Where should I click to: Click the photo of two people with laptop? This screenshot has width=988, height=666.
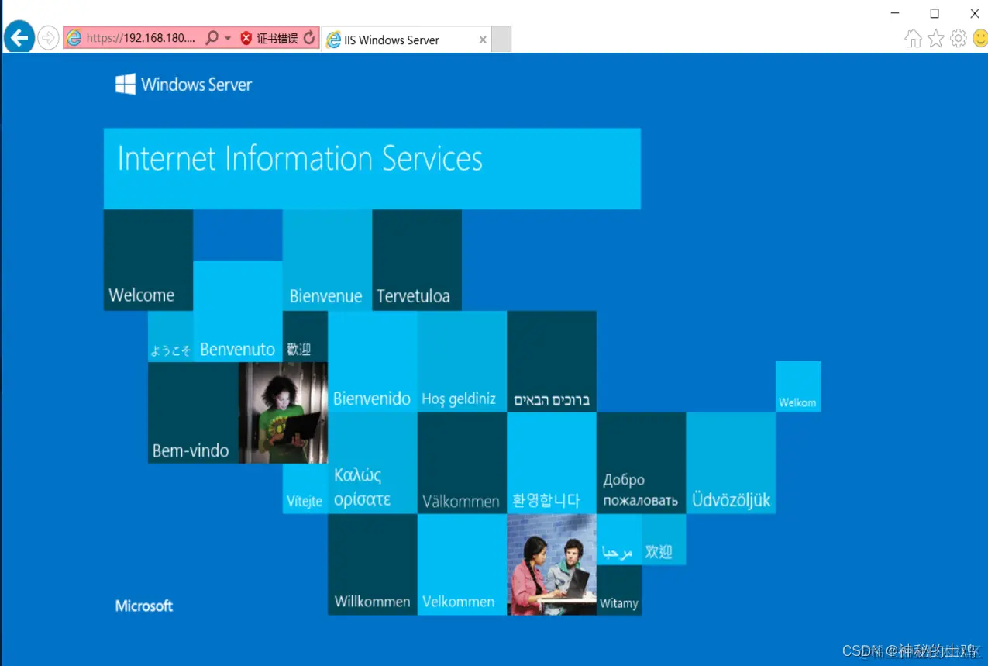click(552, 564)
